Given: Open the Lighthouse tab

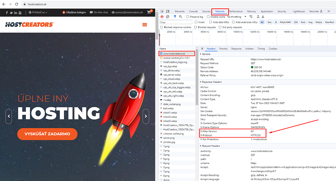Looking at the screenshot, I should [x=299, y=11].
